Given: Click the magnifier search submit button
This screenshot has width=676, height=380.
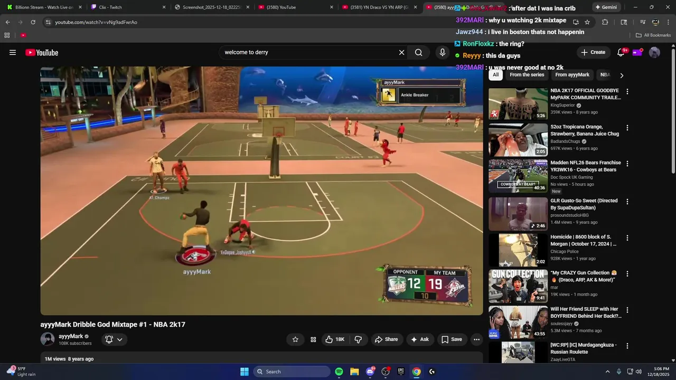Looking at the screenshot, I should coord(419,52).
